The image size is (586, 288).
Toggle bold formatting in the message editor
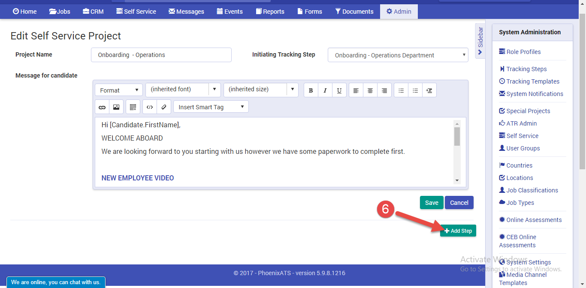click(311, 90)
